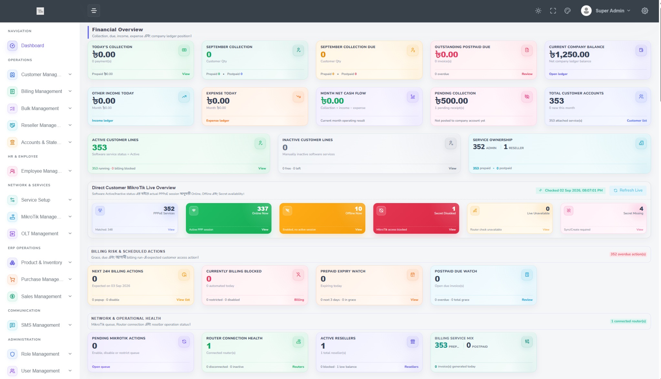Expand Reseller Management chevron
Viewport: 661px width, 379px height.
70,125
